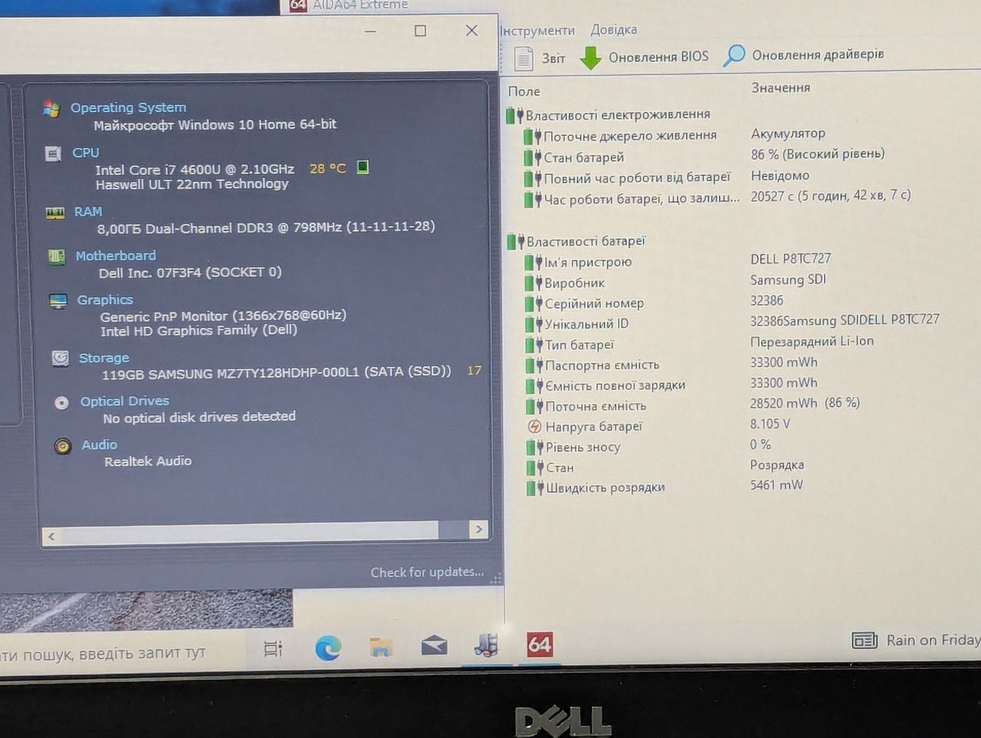
Task: Click Оновлення драйверів in the toolbar
Action: tap(804, 55)
